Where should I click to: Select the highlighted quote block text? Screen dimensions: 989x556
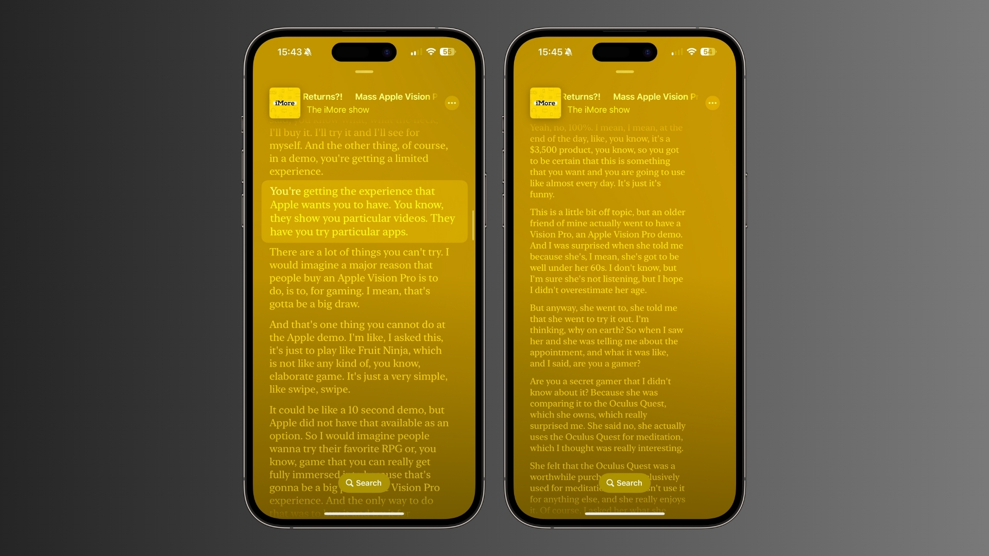coord(364,211)
